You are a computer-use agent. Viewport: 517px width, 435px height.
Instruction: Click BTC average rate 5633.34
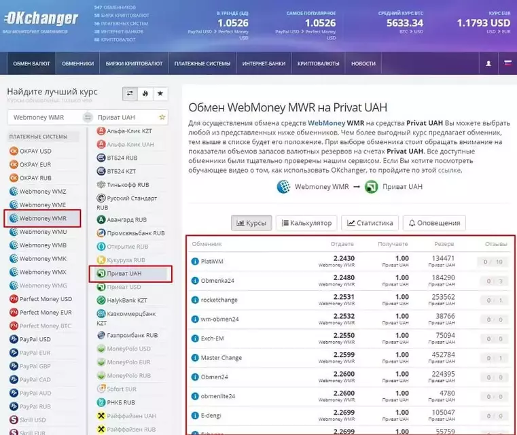click(405, 22)
